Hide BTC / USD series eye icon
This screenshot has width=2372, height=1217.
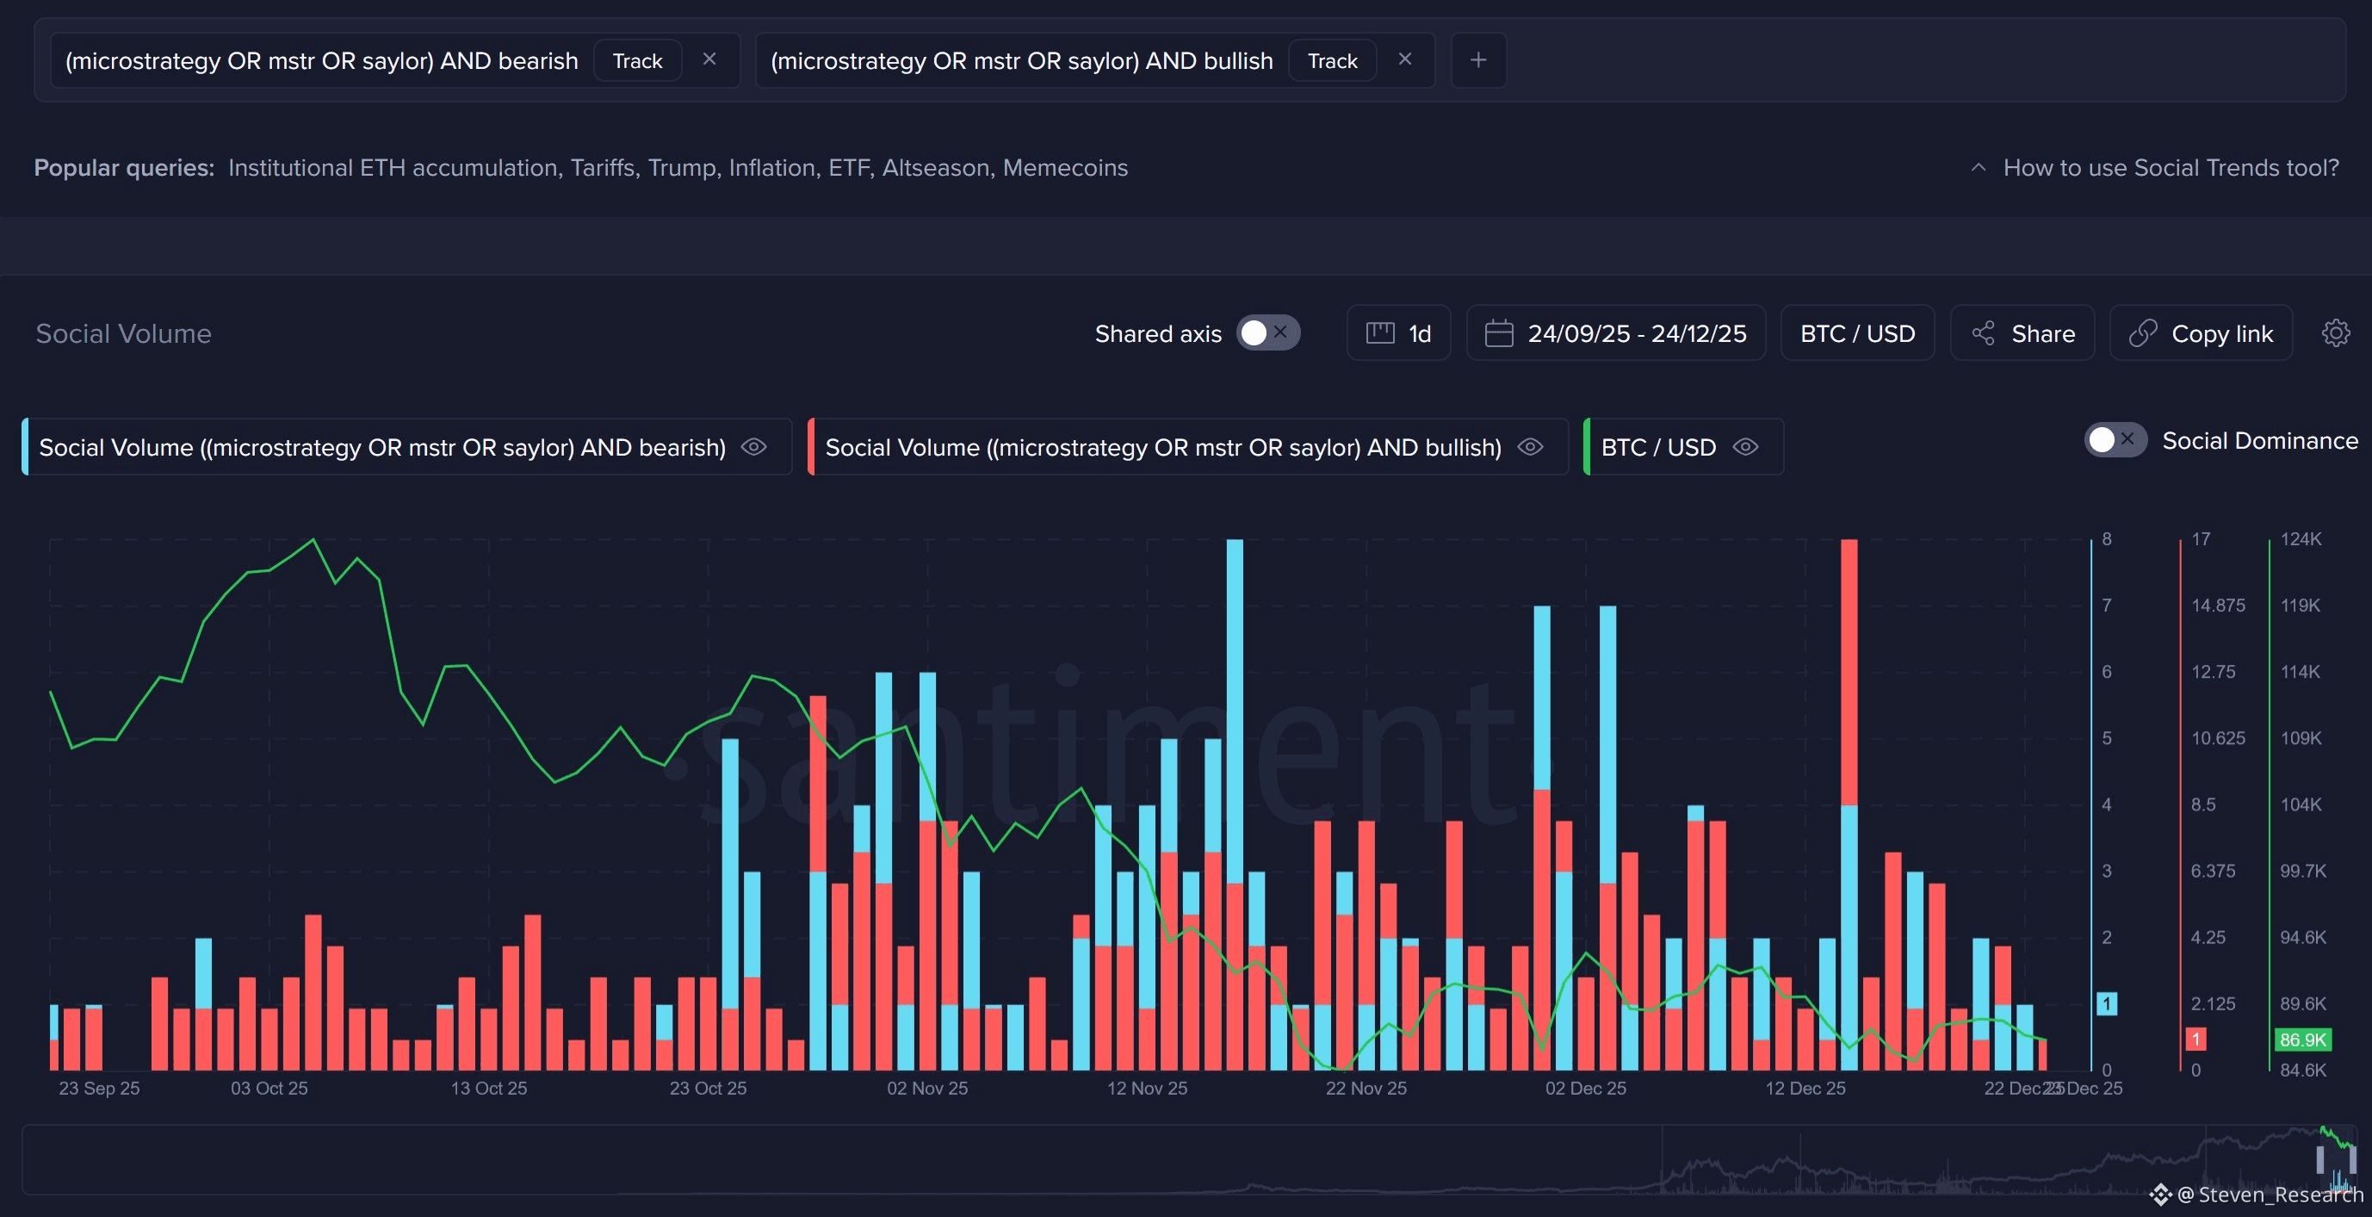point(1745,447)
